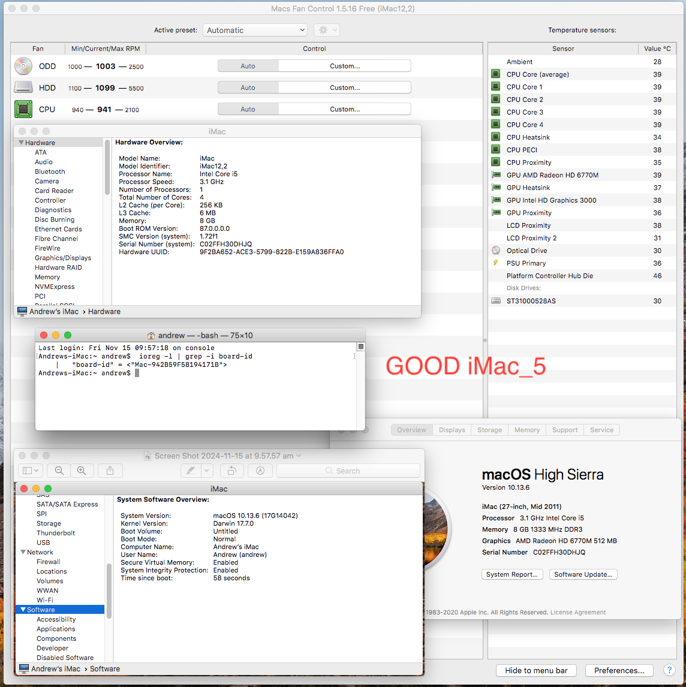Click the GPU Proximity sensor icon
The image size is (686, 687).
pos(496,212)
